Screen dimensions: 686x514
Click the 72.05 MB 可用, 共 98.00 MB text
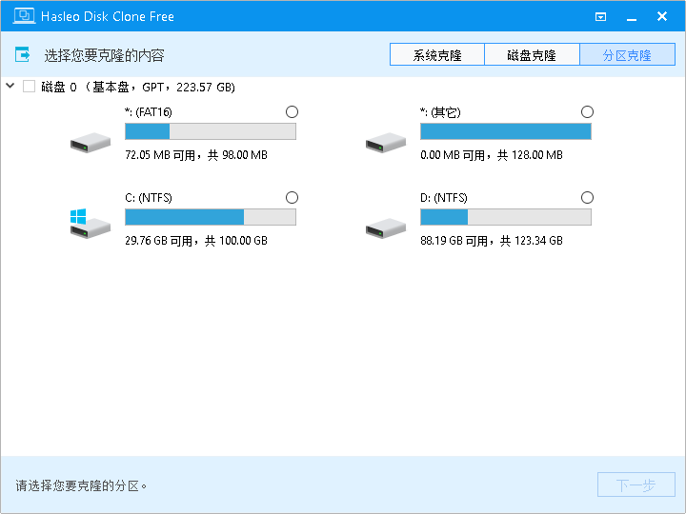point(196,155)
